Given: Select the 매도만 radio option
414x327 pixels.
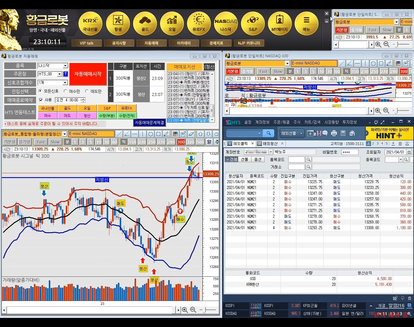Looking at the screenshot, I should (x=87, y=91).
